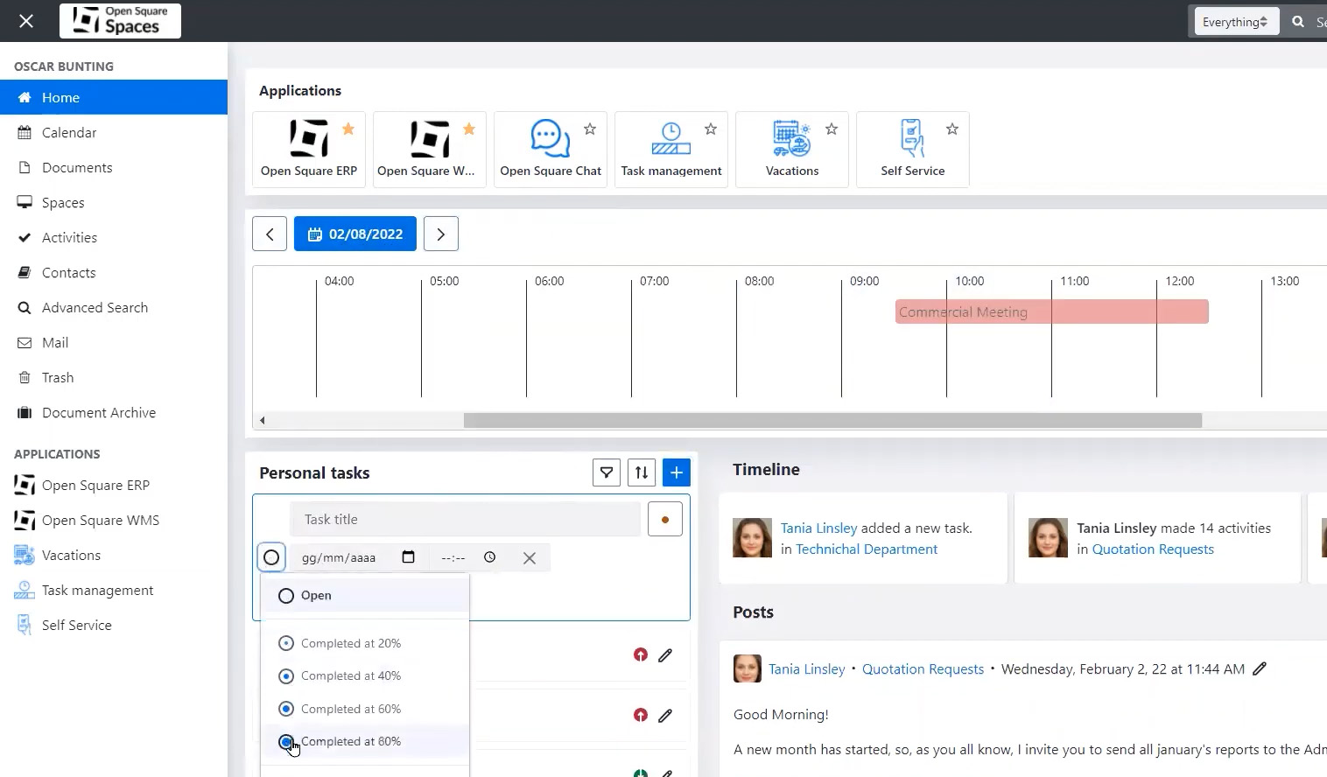This screenshot has width=1327, height=777.
Task: Open Trash in the sidebar
Action: coord(114,377)
